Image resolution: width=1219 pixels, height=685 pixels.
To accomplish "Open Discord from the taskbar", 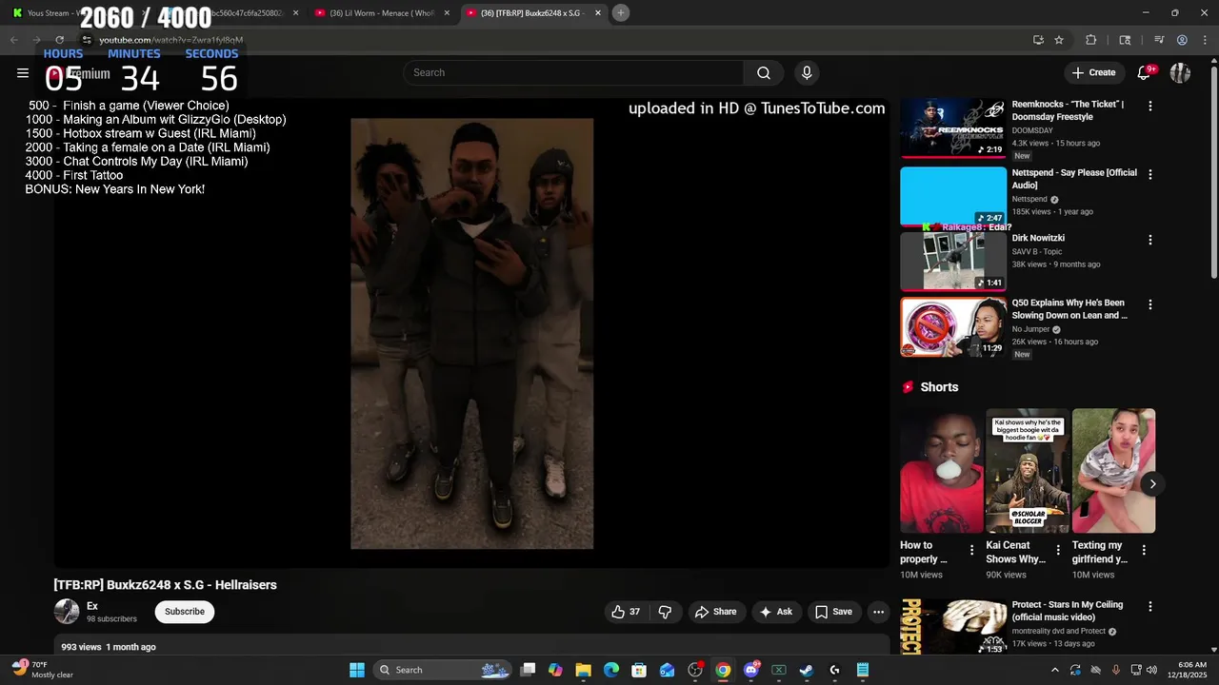I will 751,670.
